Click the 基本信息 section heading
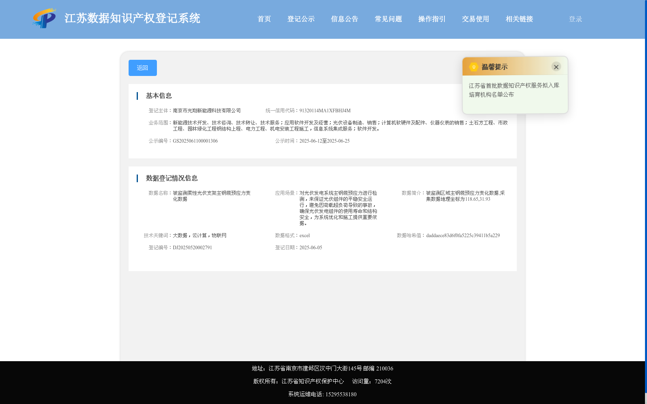The height and width of the screenshot is (404, 647). pos(159,96)
